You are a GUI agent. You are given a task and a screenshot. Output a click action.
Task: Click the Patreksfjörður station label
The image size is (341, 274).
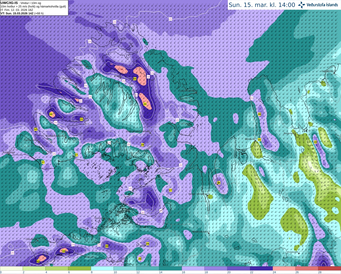tap(31, 140)
